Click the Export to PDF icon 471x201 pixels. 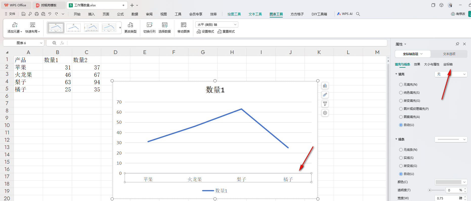(30, 14)
